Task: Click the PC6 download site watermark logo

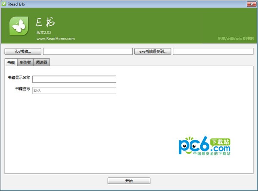Action: [205, 146]
